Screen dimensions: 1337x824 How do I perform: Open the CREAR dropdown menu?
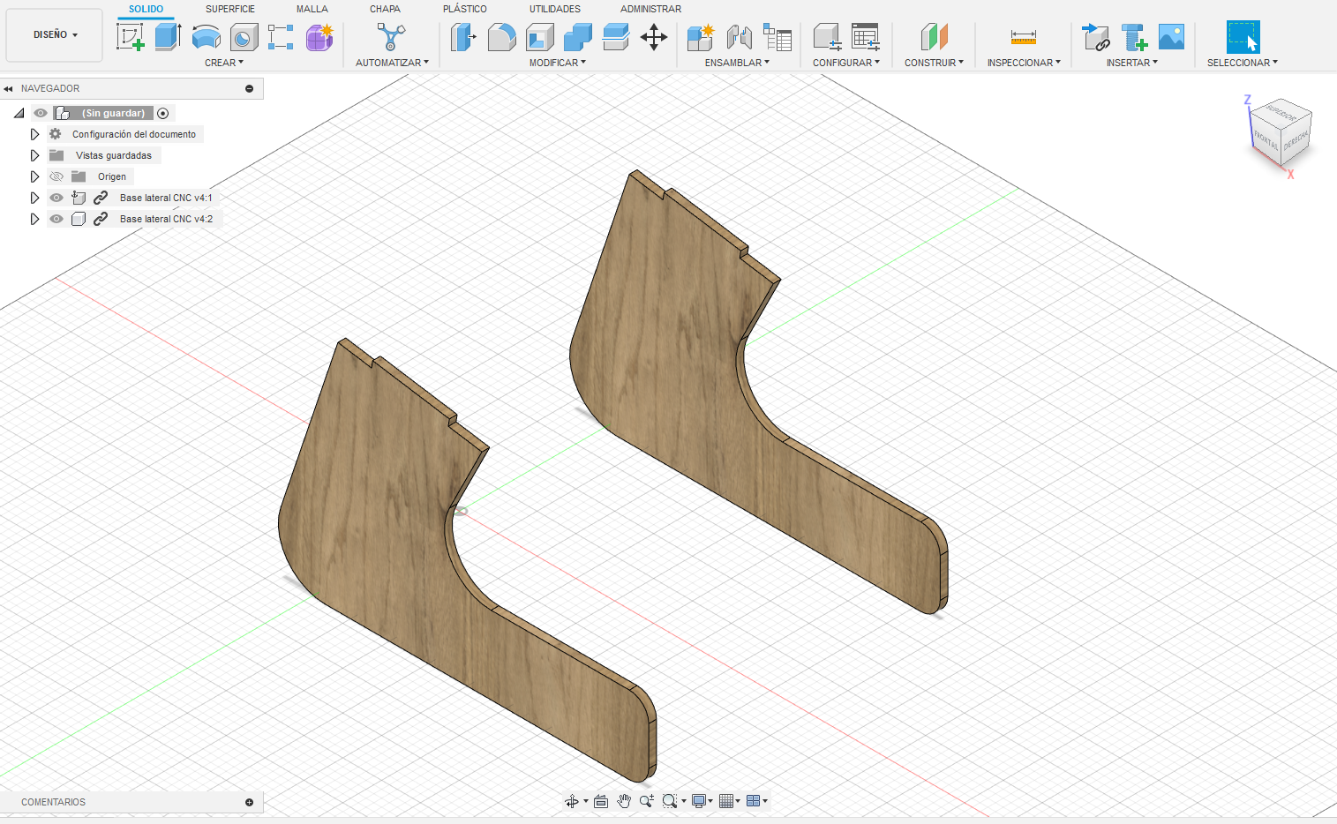[224, 63]
